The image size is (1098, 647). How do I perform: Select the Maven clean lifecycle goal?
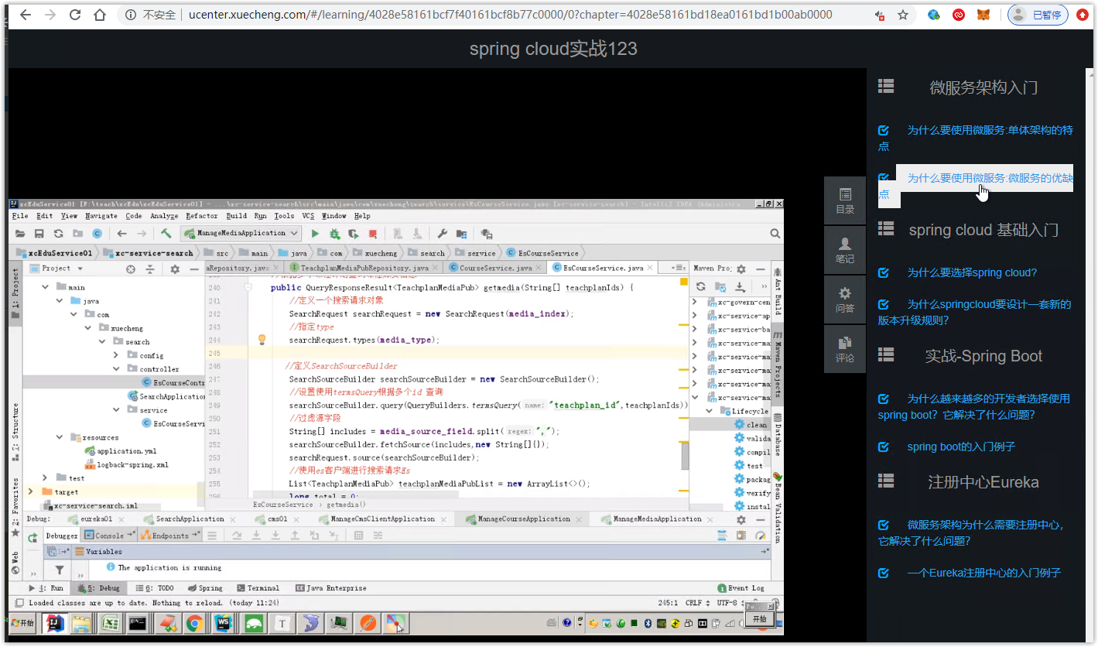click(x=751, y=425)
